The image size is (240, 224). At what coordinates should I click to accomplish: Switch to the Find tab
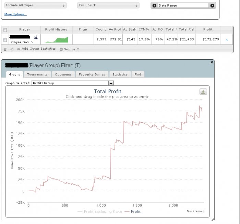coord(137,74)
